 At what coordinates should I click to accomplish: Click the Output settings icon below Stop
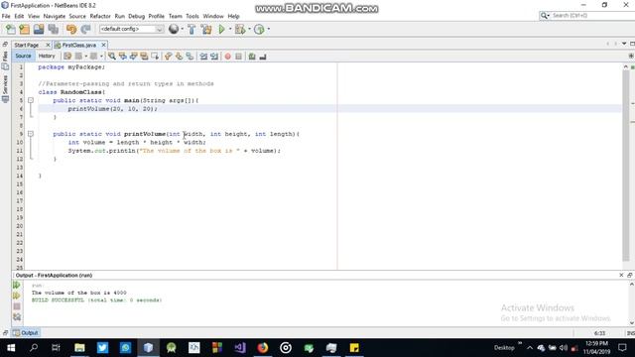click(17, 317)
